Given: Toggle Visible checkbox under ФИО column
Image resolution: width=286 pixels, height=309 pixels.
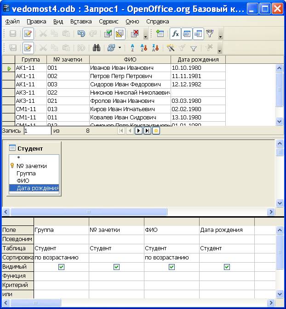Looking at the screenshot, I should [x=172, y=267].
